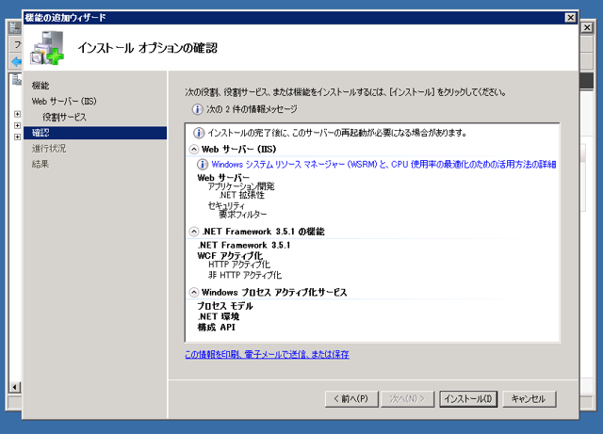The height and width of the screenshot is (434, 603).
Task: Click the インストール(I) button
Action: [468, 399]
